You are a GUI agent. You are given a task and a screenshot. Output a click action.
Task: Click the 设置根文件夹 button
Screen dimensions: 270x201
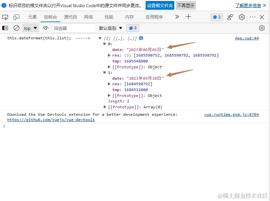(x=160, y=6)
